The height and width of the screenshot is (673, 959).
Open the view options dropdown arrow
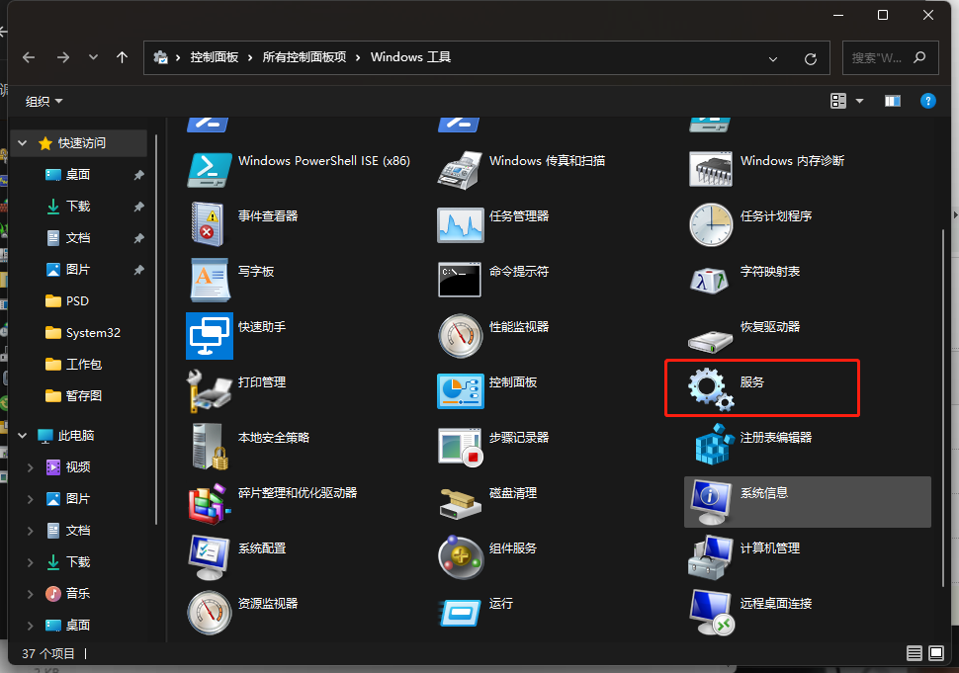[859, 101]
